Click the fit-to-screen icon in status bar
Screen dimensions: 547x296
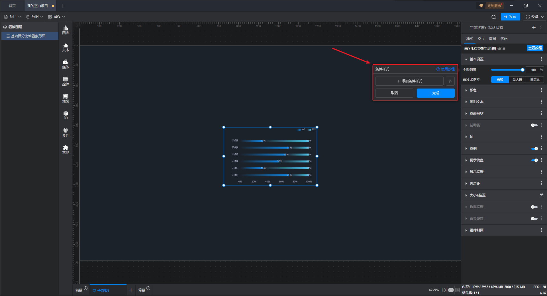(444, 290)
